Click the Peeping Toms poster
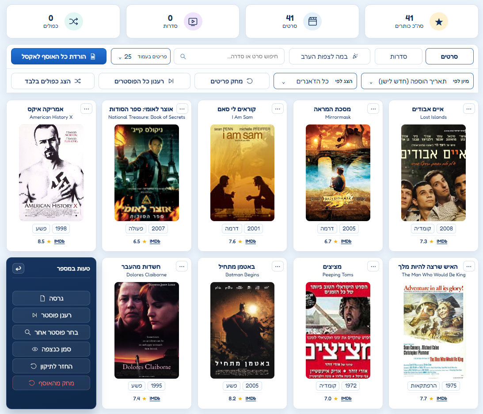 click(338, 330)
